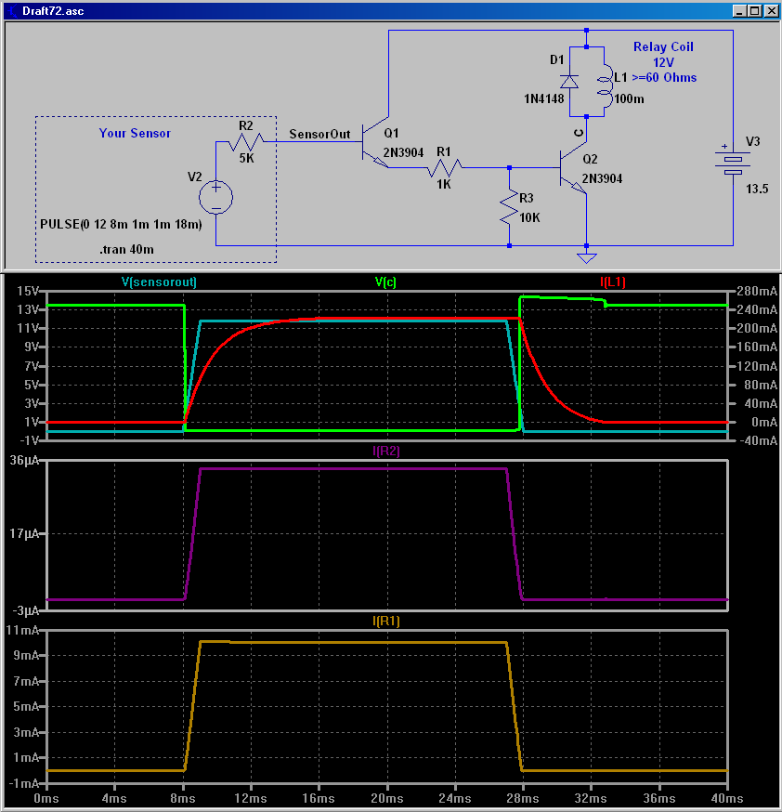Click the D1 1N4148 diode symbol
Screen dimensions: 782x812
coord(569,82)
